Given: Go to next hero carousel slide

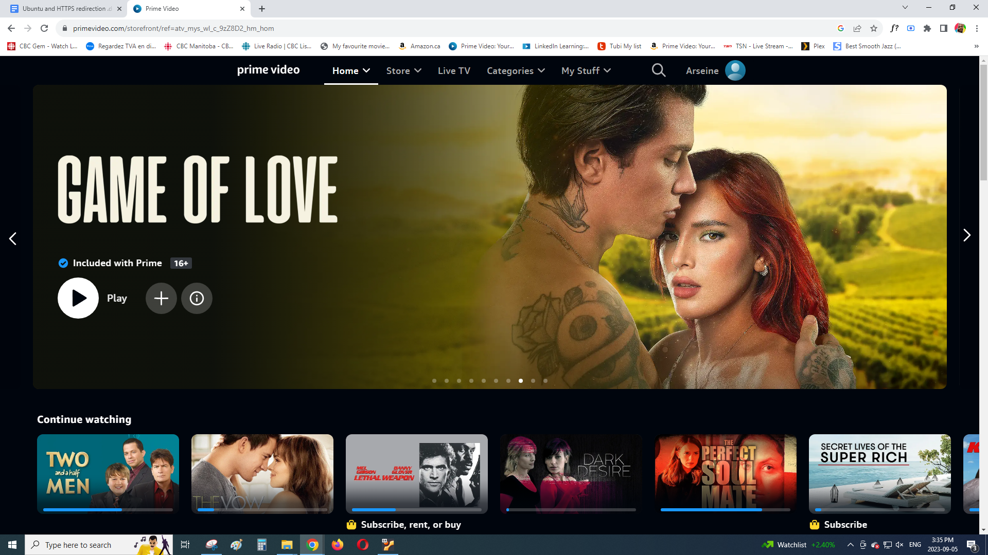Looking at the screenshot, I should (x=966, y=235).
